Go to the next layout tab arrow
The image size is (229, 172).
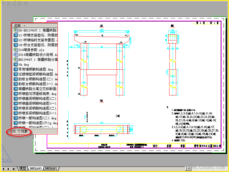9,169
